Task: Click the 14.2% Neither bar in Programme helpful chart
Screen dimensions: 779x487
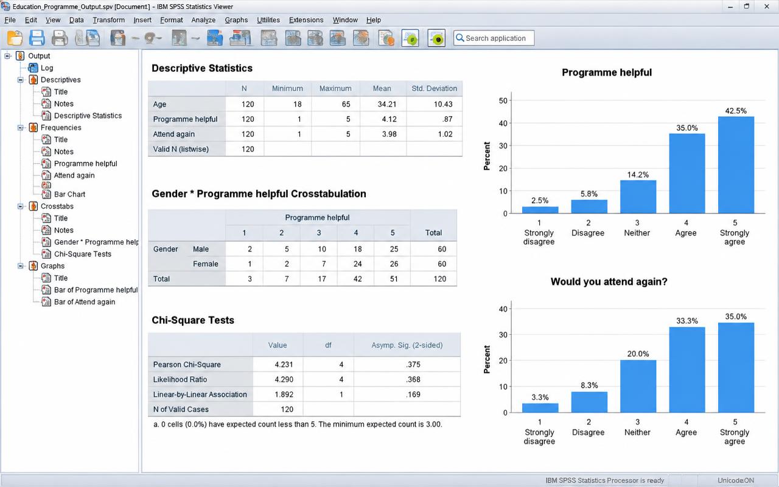Action: click(x=638, y=197)
